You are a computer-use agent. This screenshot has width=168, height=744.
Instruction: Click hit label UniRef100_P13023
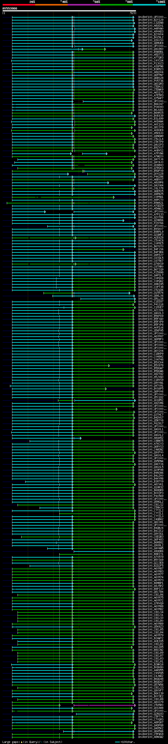151,64
